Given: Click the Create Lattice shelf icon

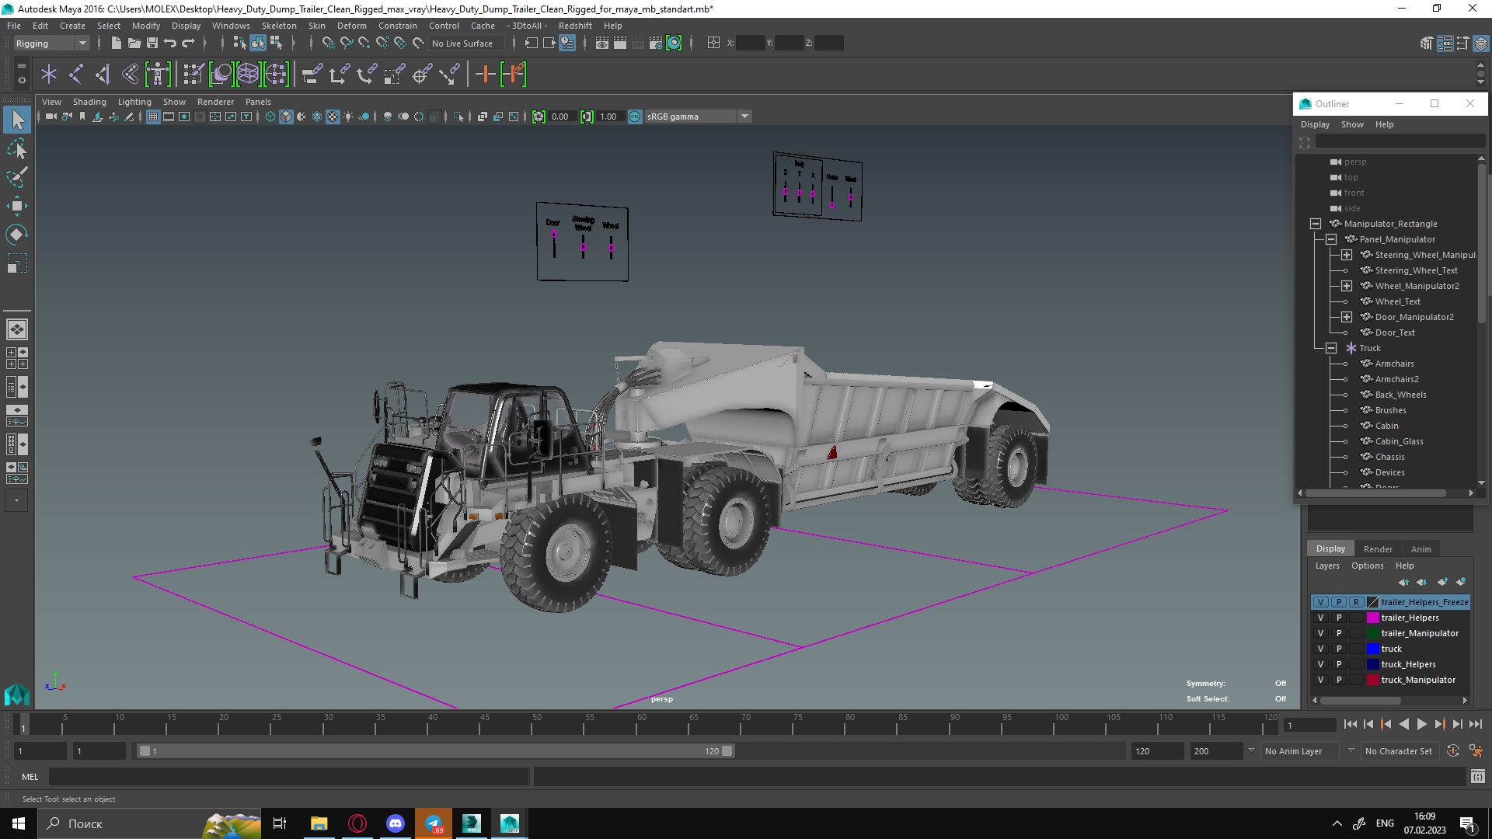Looking at the screenshot, I should point(248,75).
